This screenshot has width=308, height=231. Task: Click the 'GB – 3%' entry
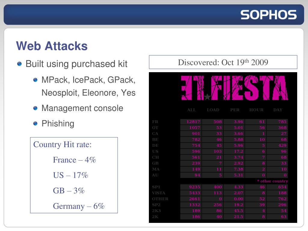(x=69, y=190)
